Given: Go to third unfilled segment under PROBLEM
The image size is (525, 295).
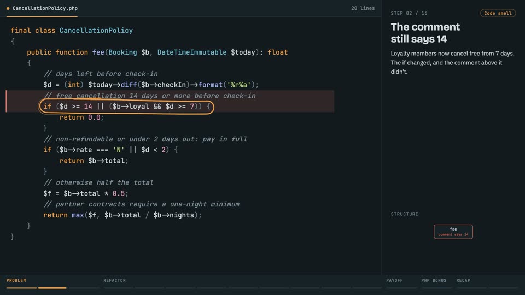Looking at the screenshot, I should pos(84,288).
